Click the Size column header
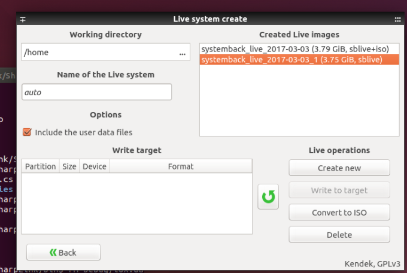 click(x=69, y=166)
